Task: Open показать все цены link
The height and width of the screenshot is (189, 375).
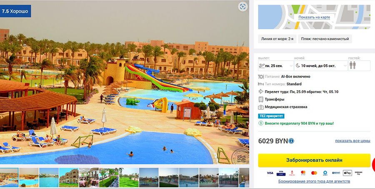Action: pos(352,141)
